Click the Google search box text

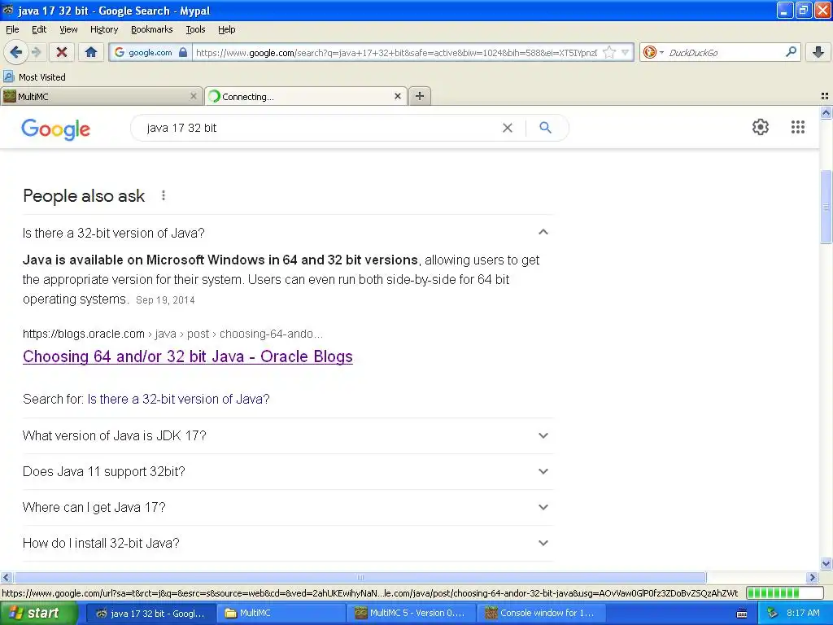coord(181,128)
